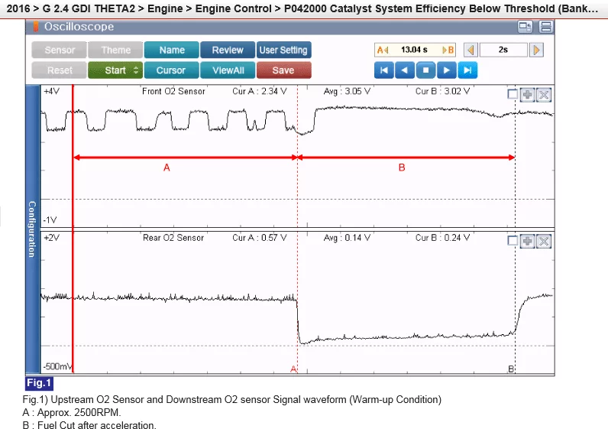
Task: Click the Oscilloscope title bar icon
Action: pos(36,27)
